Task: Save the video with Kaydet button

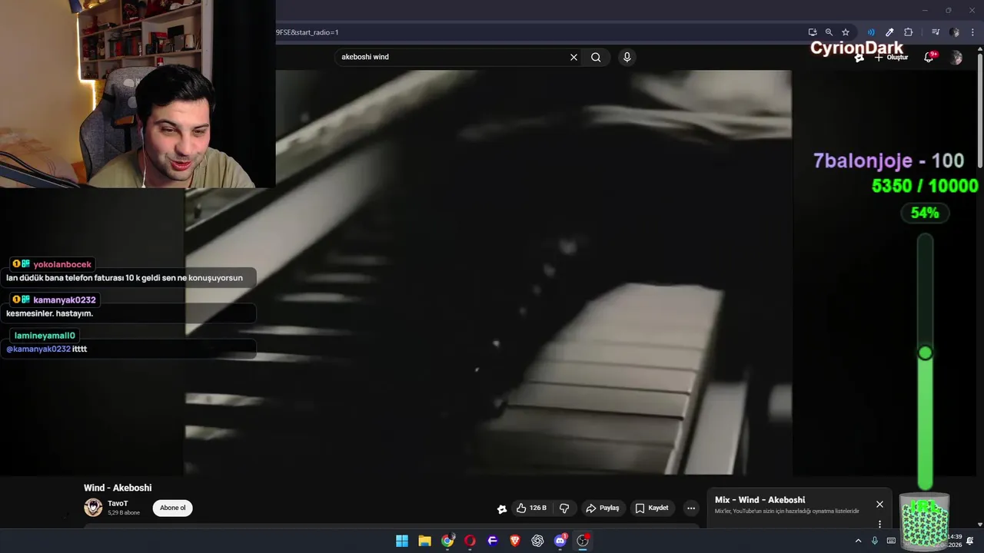Action: 652,508
